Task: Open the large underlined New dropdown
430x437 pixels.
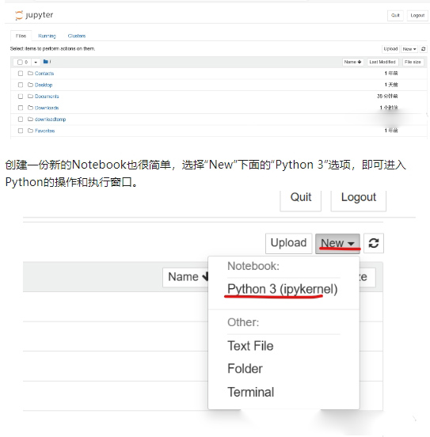Action: point(337,243)
